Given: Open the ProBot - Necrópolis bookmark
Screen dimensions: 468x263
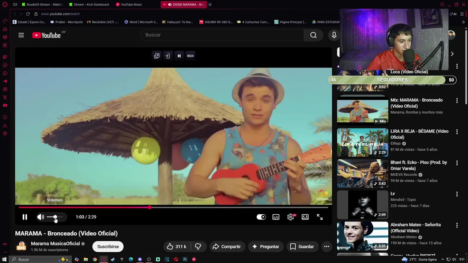Looking at the screenshot, I should click(67, 22).
